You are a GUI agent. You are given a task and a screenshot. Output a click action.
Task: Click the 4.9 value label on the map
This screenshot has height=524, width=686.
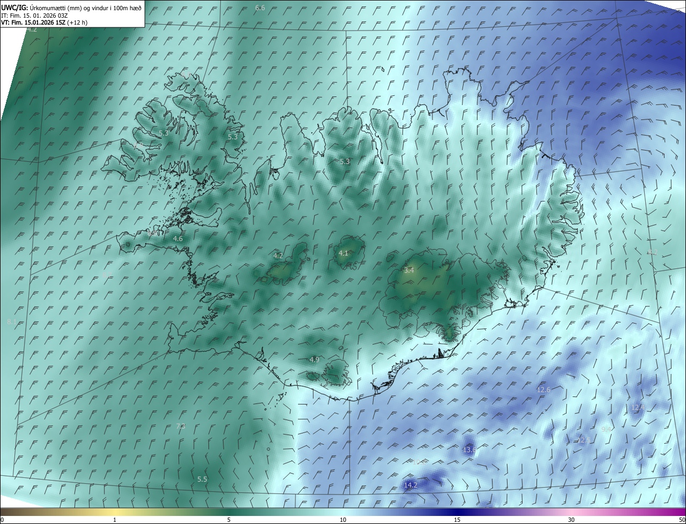click(315, 360)
